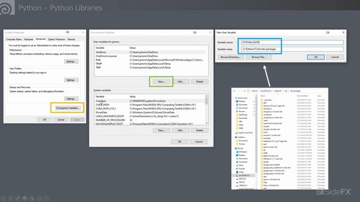Click scroll-up arrow of System variables list
The width and height of the screenshot is (360, 202).
click(206, 96)
